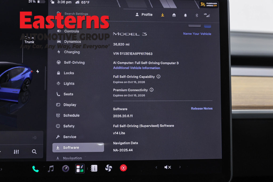Open the Music app icon

coord(51,169)
